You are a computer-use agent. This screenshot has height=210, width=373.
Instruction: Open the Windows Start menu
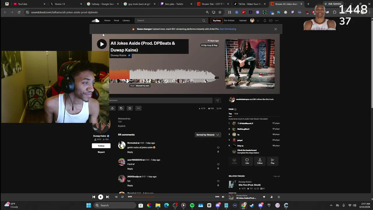[89, 205]
